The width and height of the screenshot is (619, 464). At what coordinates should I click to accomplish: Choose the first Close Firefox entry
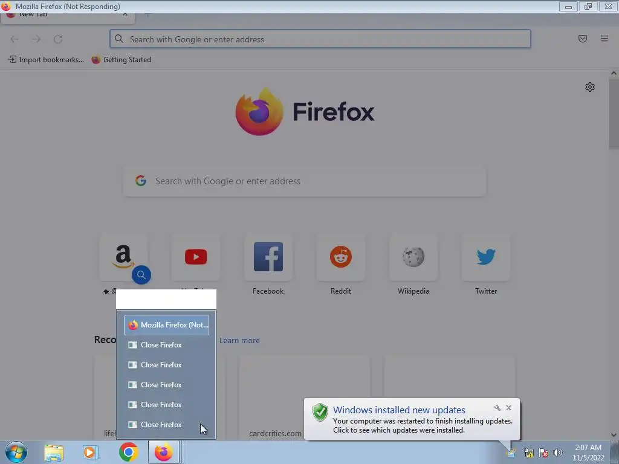pyautogui.click(x=167, y=345)
